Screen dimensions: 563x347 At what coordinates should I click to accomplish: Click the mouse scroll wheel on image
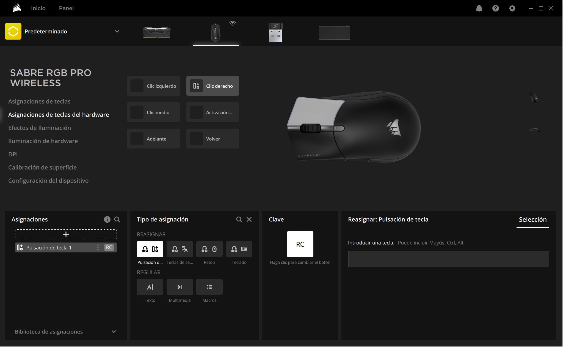point(310,128)
